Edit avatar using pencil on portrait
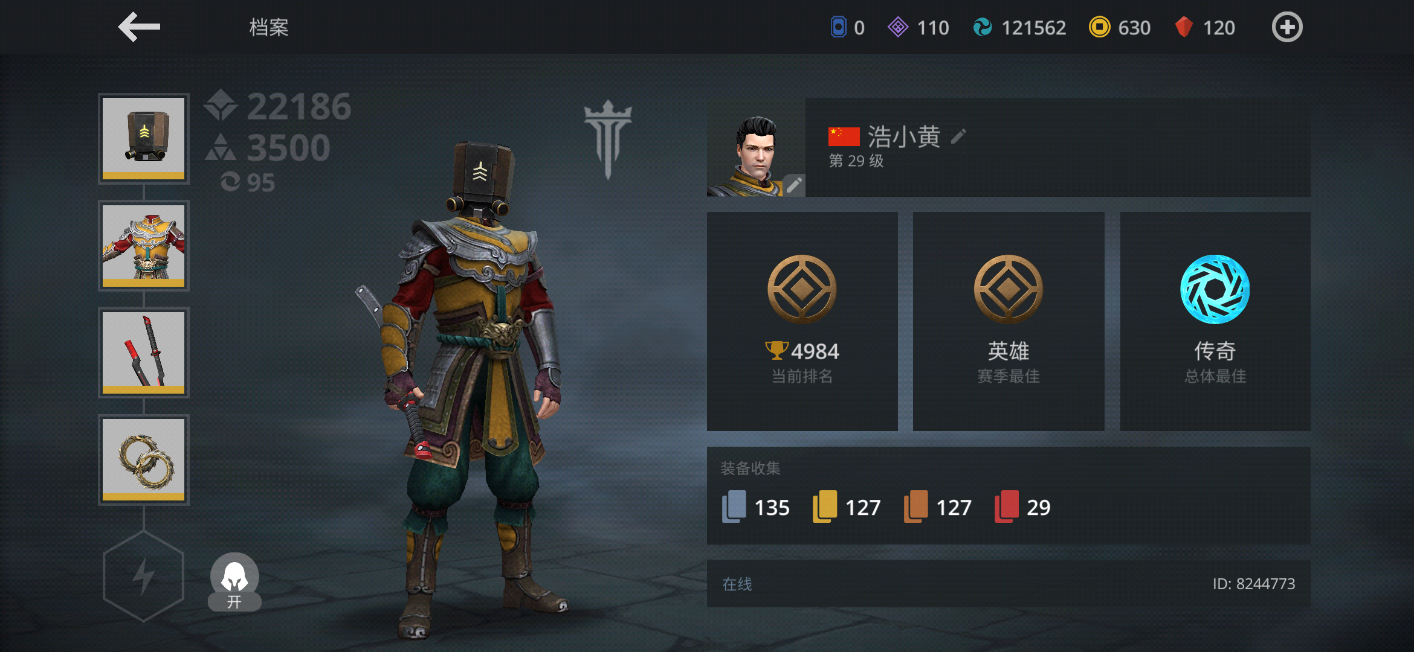 coord(794,185)
